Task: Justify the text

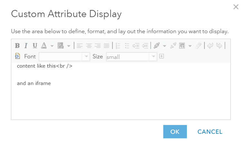Action: pyautogui.click(x=106, y=46)
